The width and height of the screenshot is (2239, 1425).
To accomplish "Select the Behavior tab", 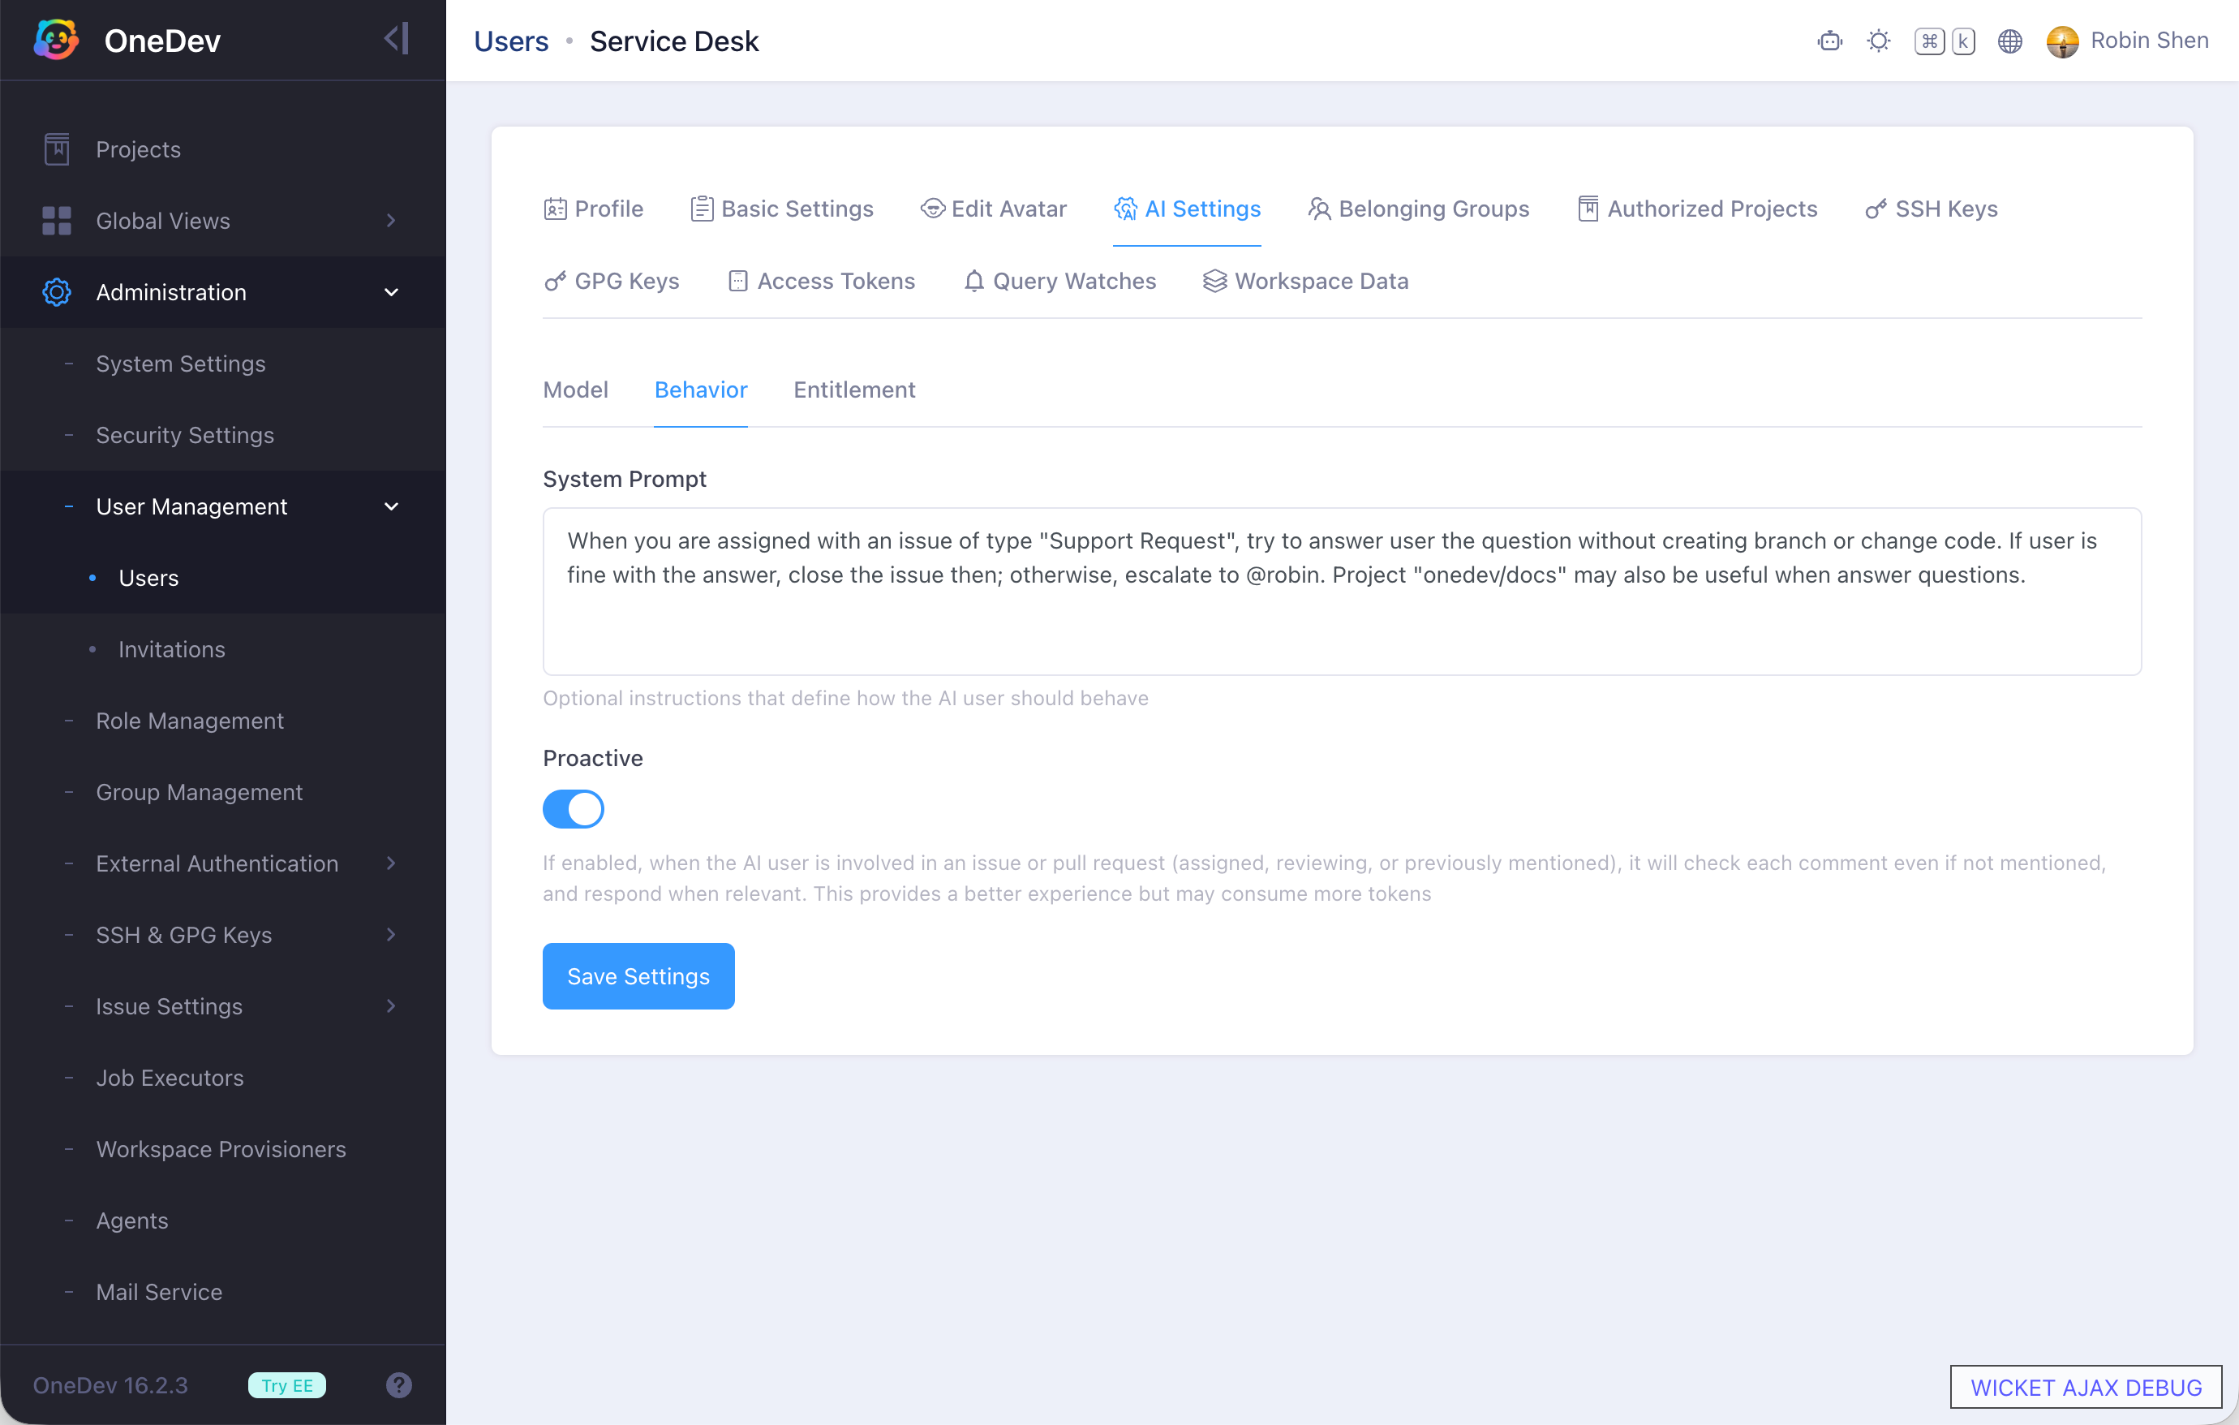I will tap(701, 390).
